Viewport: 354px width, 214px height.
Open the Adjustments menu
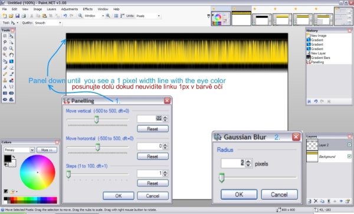(69, 9)
